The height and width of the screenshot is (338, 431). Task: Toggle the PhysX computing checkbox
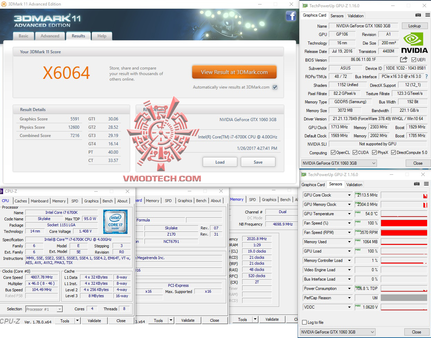[x=374, y=153]
